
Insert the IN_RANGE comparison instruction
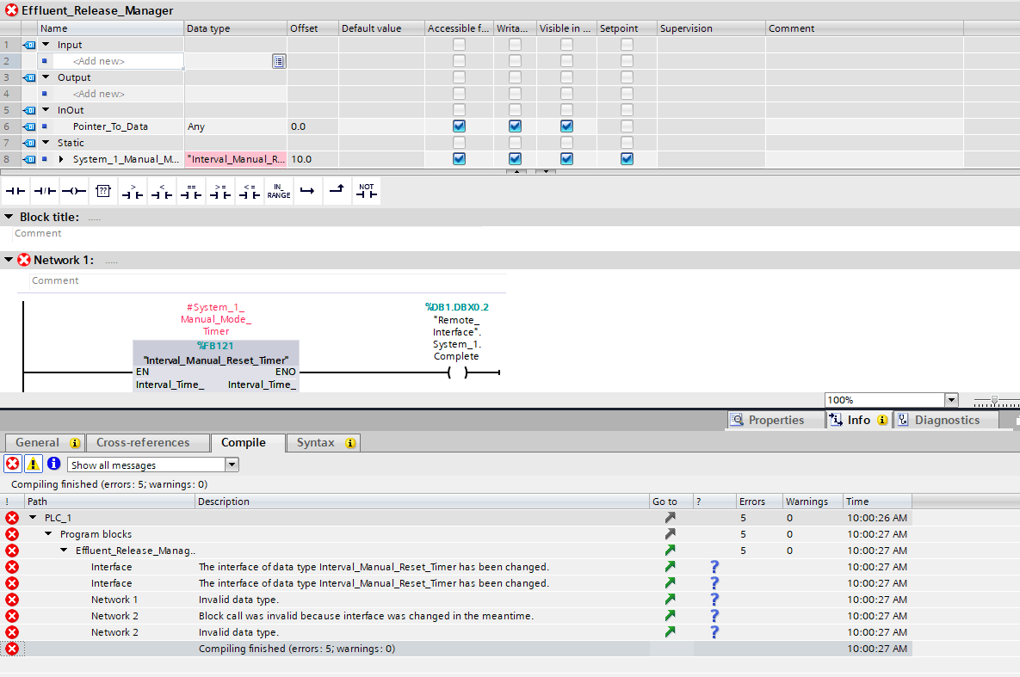point(278,191)
